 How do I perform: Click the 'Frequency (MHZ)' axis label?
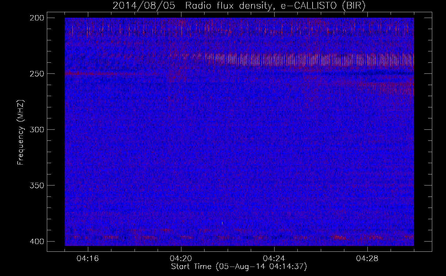21,132
